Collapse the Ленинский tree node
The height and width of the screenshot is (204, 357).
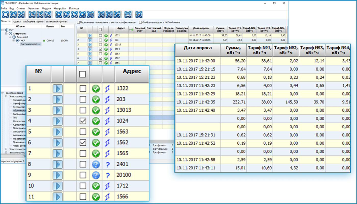coord(10,37)
